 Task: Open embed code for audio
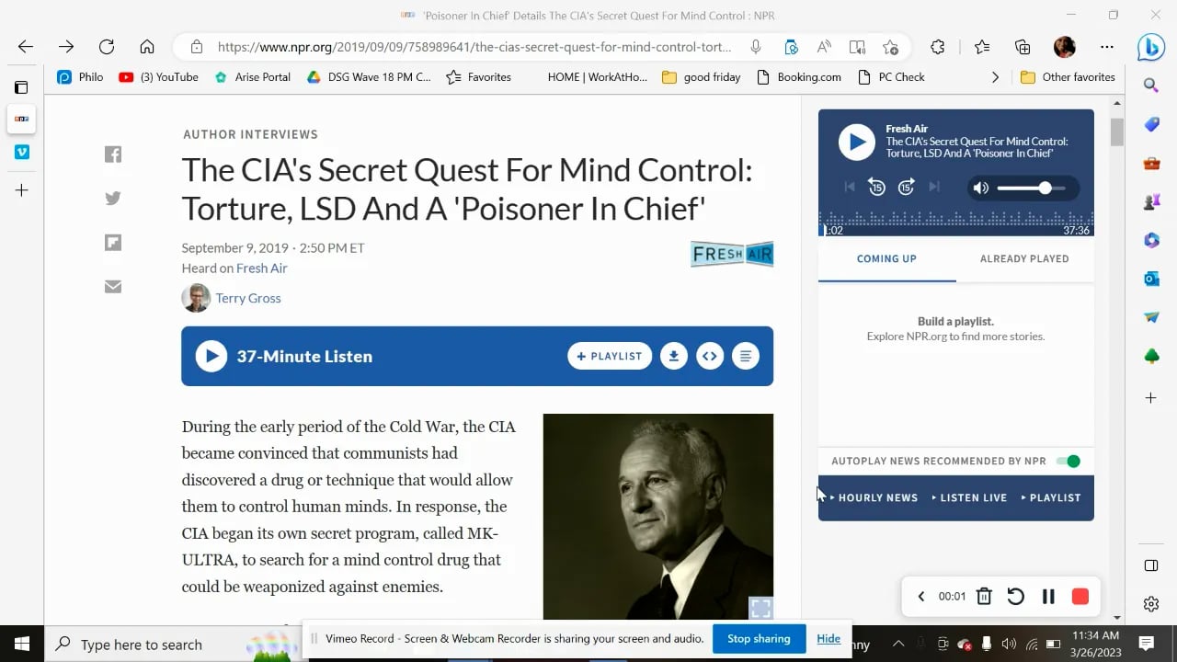[x=710, y=356]
